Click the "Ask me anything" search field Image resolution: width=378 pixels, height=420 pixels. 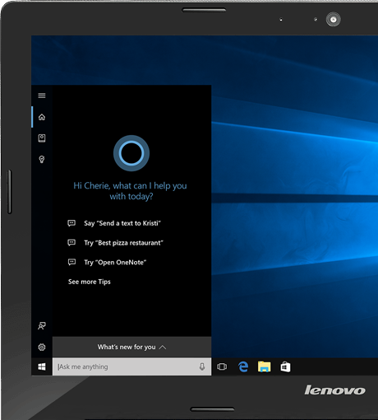[131, 366]
